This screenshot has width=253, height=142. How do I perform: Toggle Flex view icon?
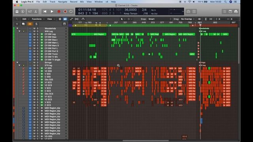coord(77,19)
